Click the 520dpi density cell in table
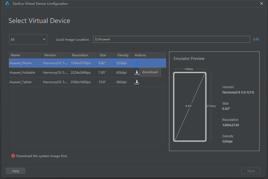The image size is (268, 179). pos(121,63)
